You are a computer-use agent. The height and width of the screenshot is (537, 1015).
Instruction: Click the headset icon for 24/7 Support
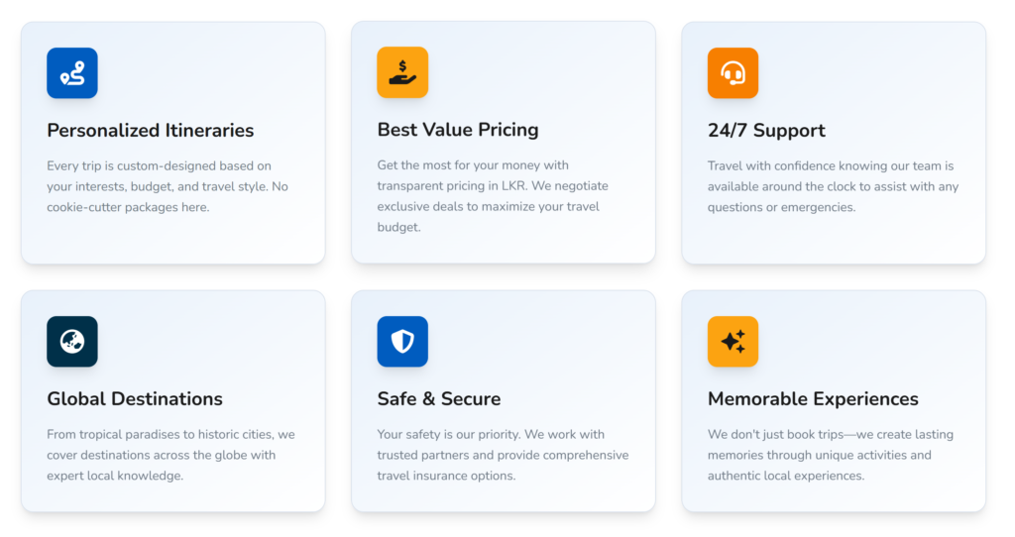pos(733,73)
